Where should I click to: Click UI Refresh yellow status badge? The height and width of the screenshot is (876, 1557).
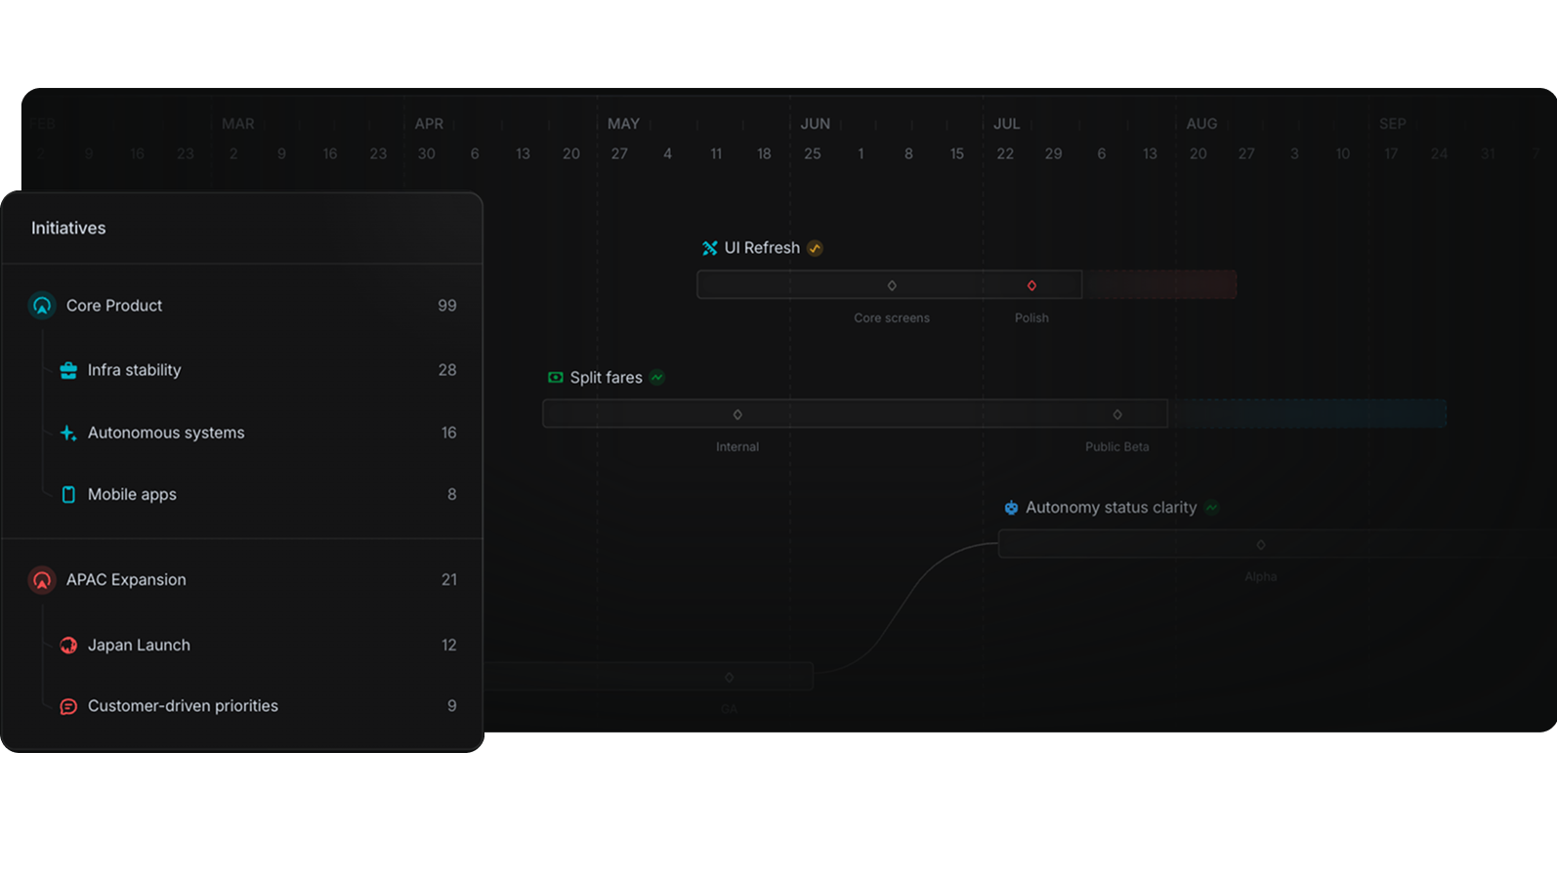(816, 248)
